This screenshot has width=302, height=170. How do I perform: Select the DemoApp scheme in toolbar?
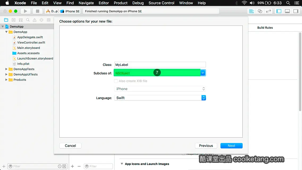pos(52,11)
